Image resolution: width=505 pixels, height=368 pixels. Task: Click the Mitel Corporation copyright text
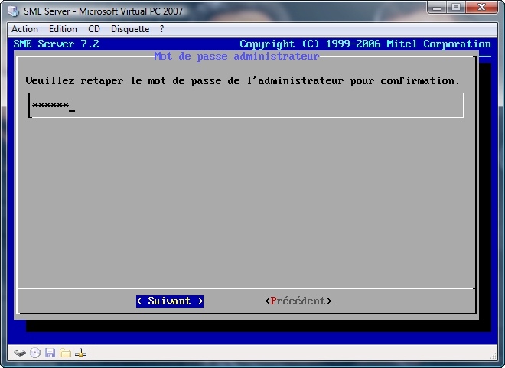tap(365, 44)
